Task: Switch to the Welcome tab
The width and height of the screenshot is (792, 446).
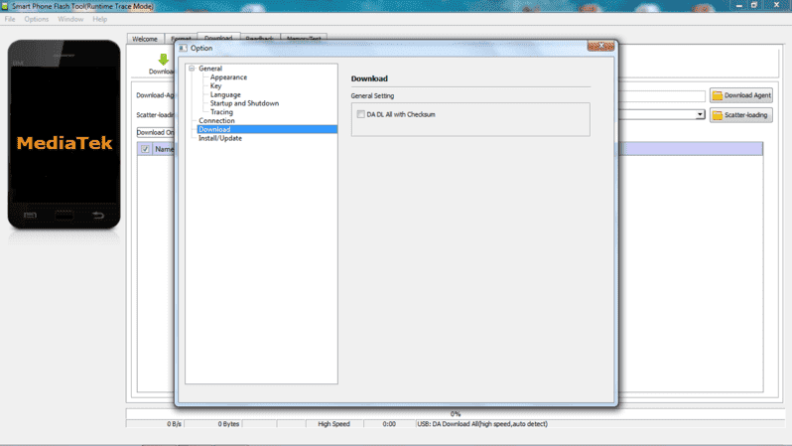Action: tap(145, 39)
